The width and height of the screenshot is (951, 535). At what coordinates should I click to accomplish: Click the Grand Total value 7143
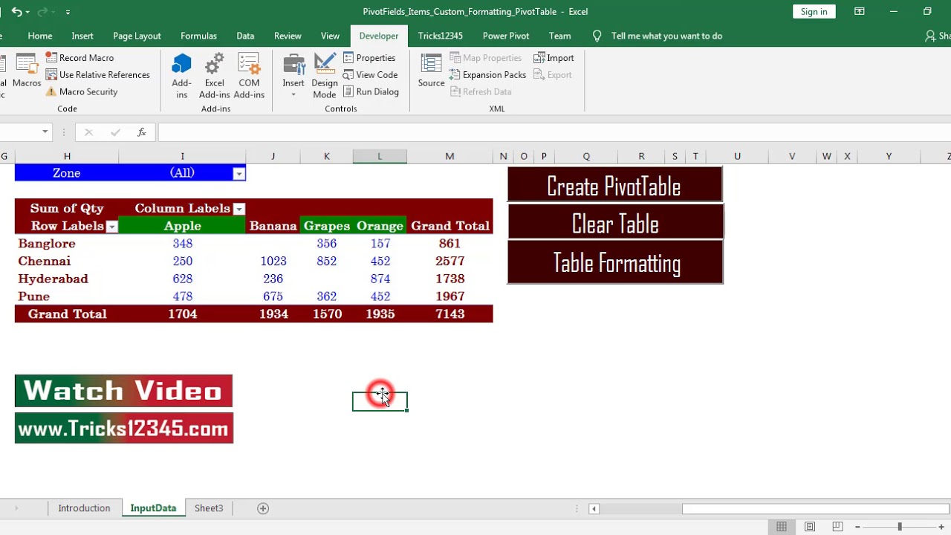coord(449,314)
